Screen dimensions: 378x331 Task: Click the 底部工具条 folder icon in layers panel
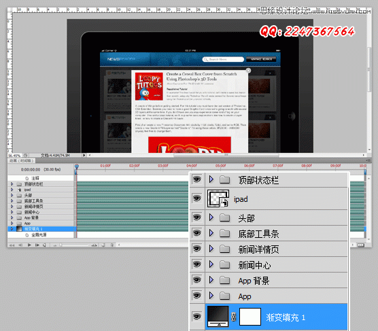[224, 233]
